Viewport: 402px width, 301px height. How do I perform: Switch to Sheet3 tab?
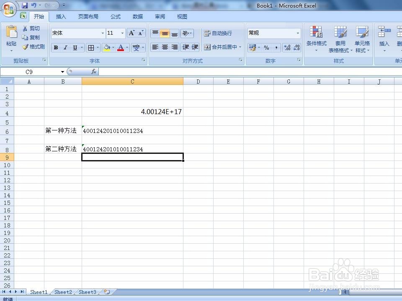point(87,292)
